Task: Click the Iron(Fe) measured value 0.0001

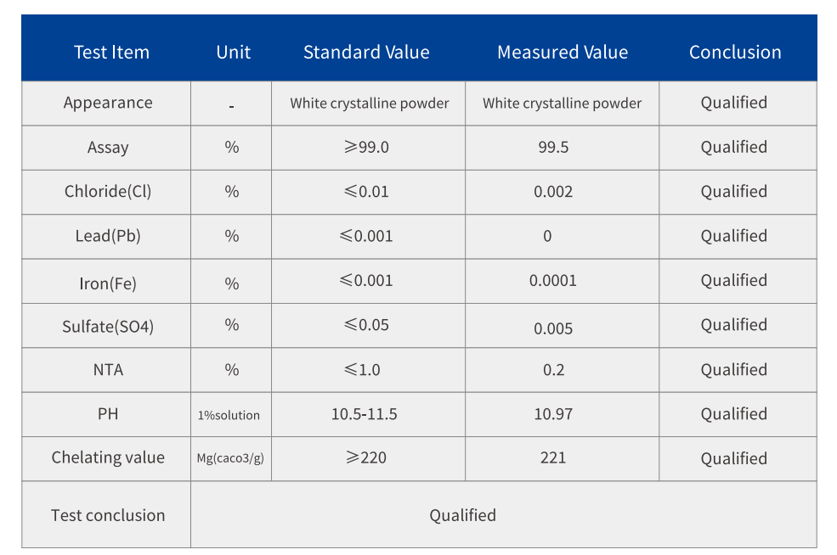Action: click(552, 281)
